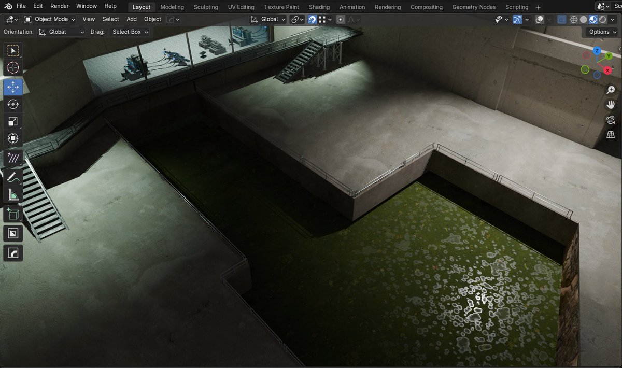Toggle show gizmo button
The image size is (622, 368).
(x=517, y=19)
